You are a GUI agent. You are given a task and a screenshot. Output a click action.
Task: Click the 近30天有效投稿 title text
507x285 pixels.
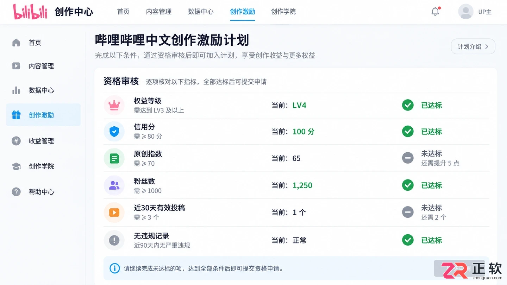[159, 208]
